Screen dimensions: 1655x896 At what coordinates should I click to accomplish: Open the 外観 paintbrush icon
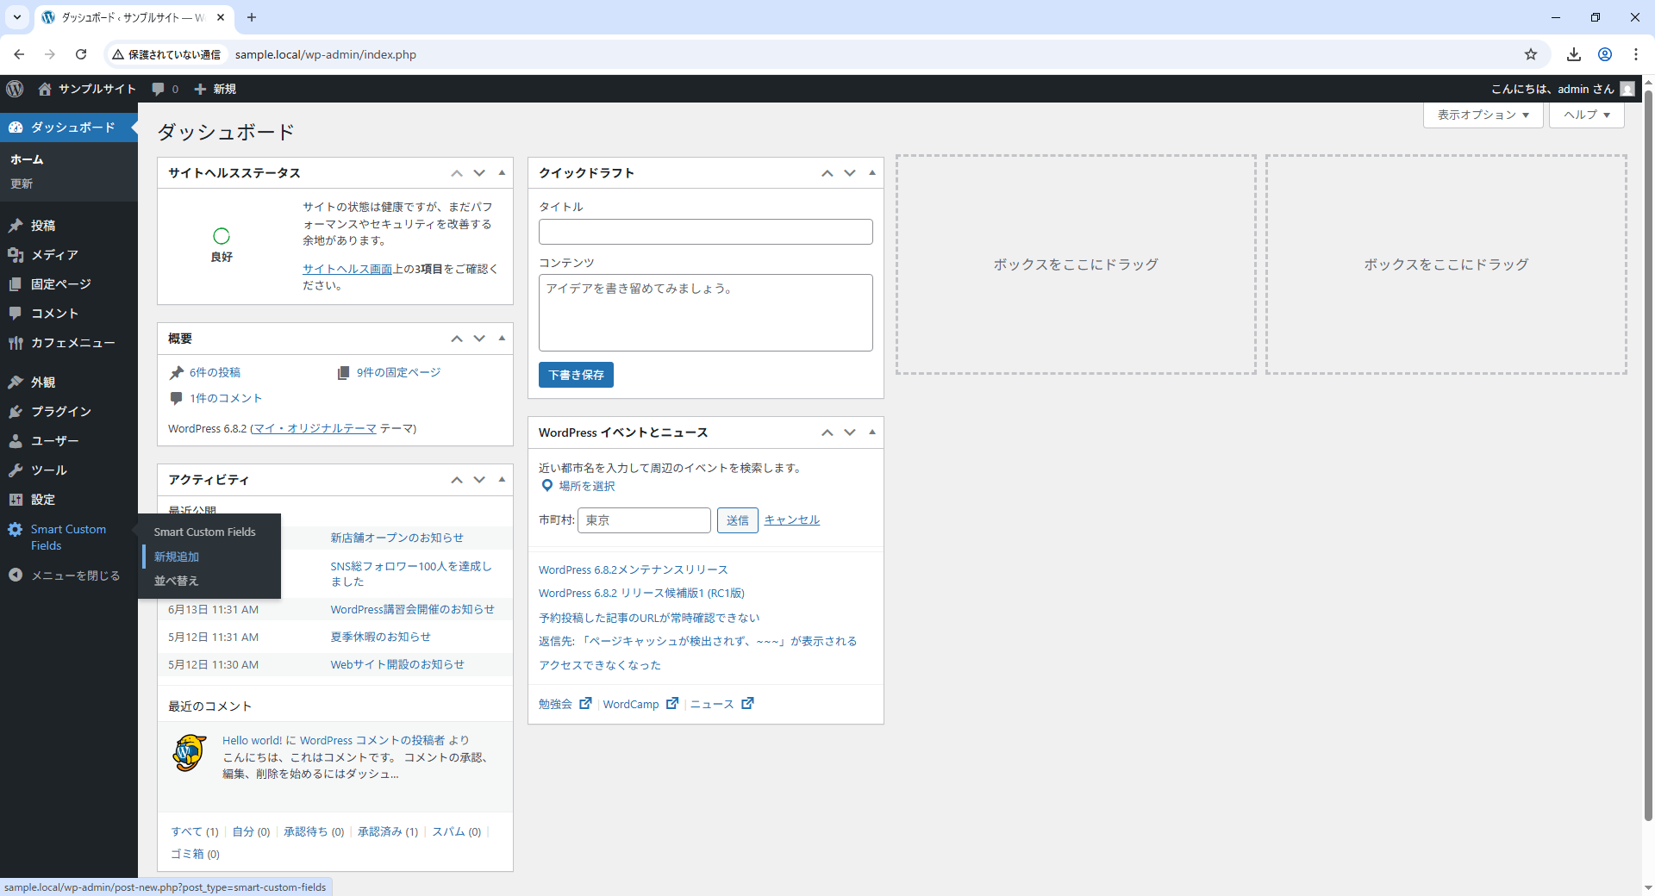pos(16,382)
